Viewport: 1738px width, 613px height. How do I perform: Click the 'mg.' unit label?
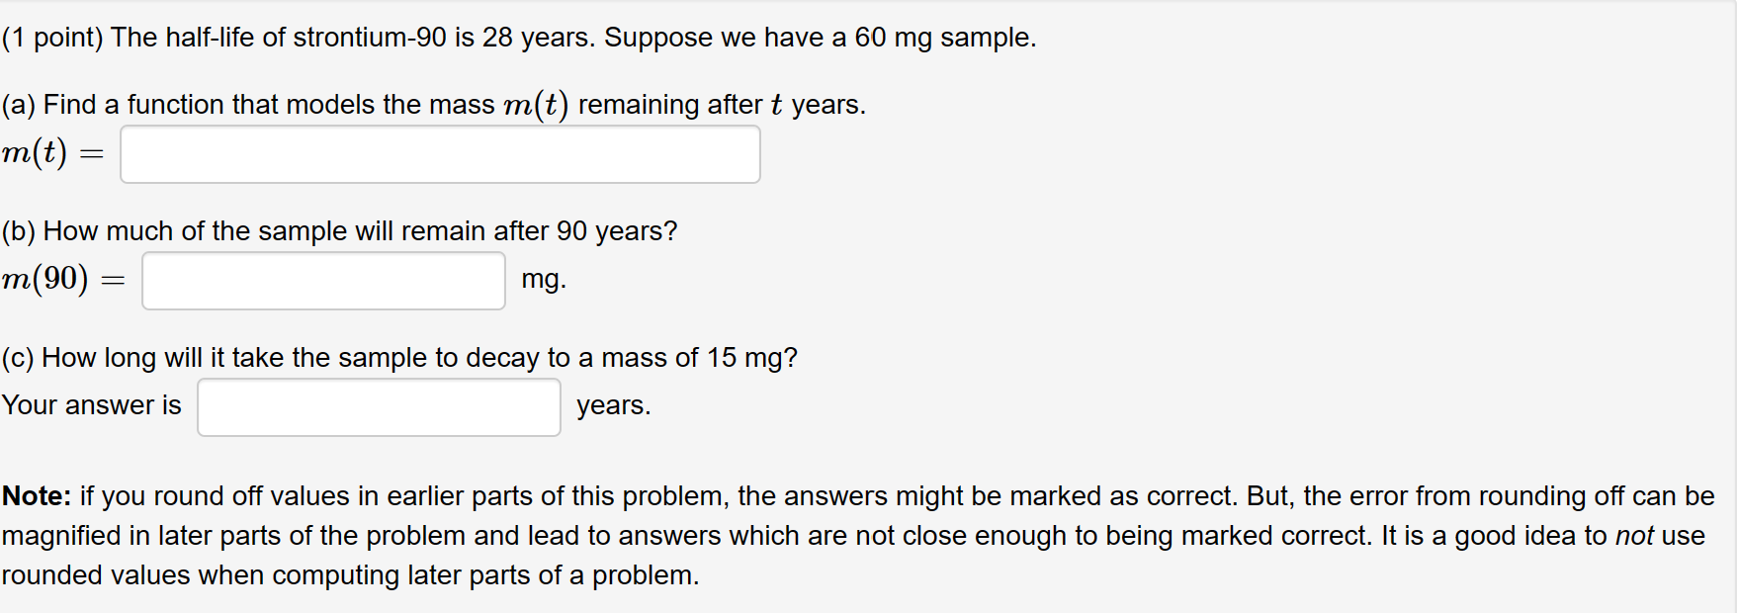click(543, 281)
